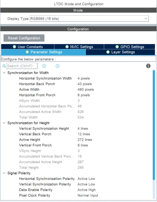Screen dimensions: 157x202
Task: Open the Layer Settings tab
Action: click(120, 52)
